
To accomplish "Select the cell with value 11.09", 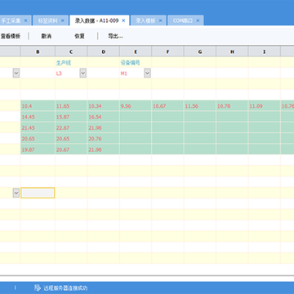I will (x=264, y=106).
